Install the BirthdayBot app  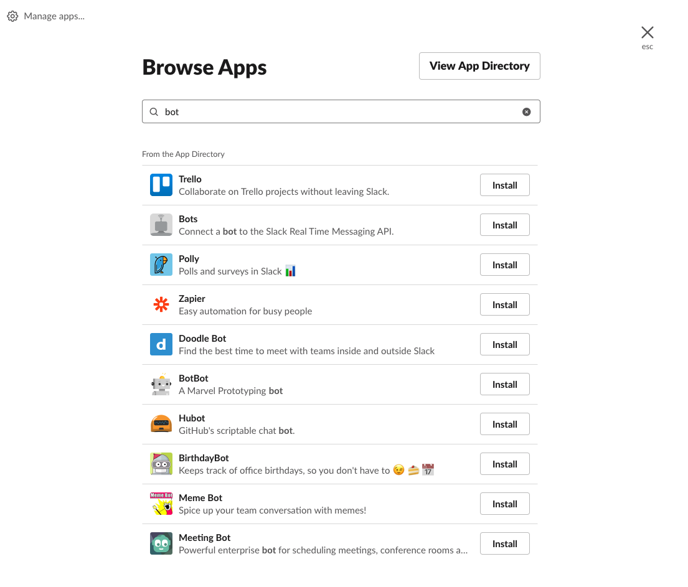(504, 464)
